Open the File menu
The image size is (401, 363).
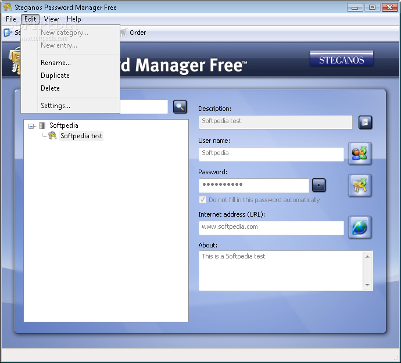[10, 19]
